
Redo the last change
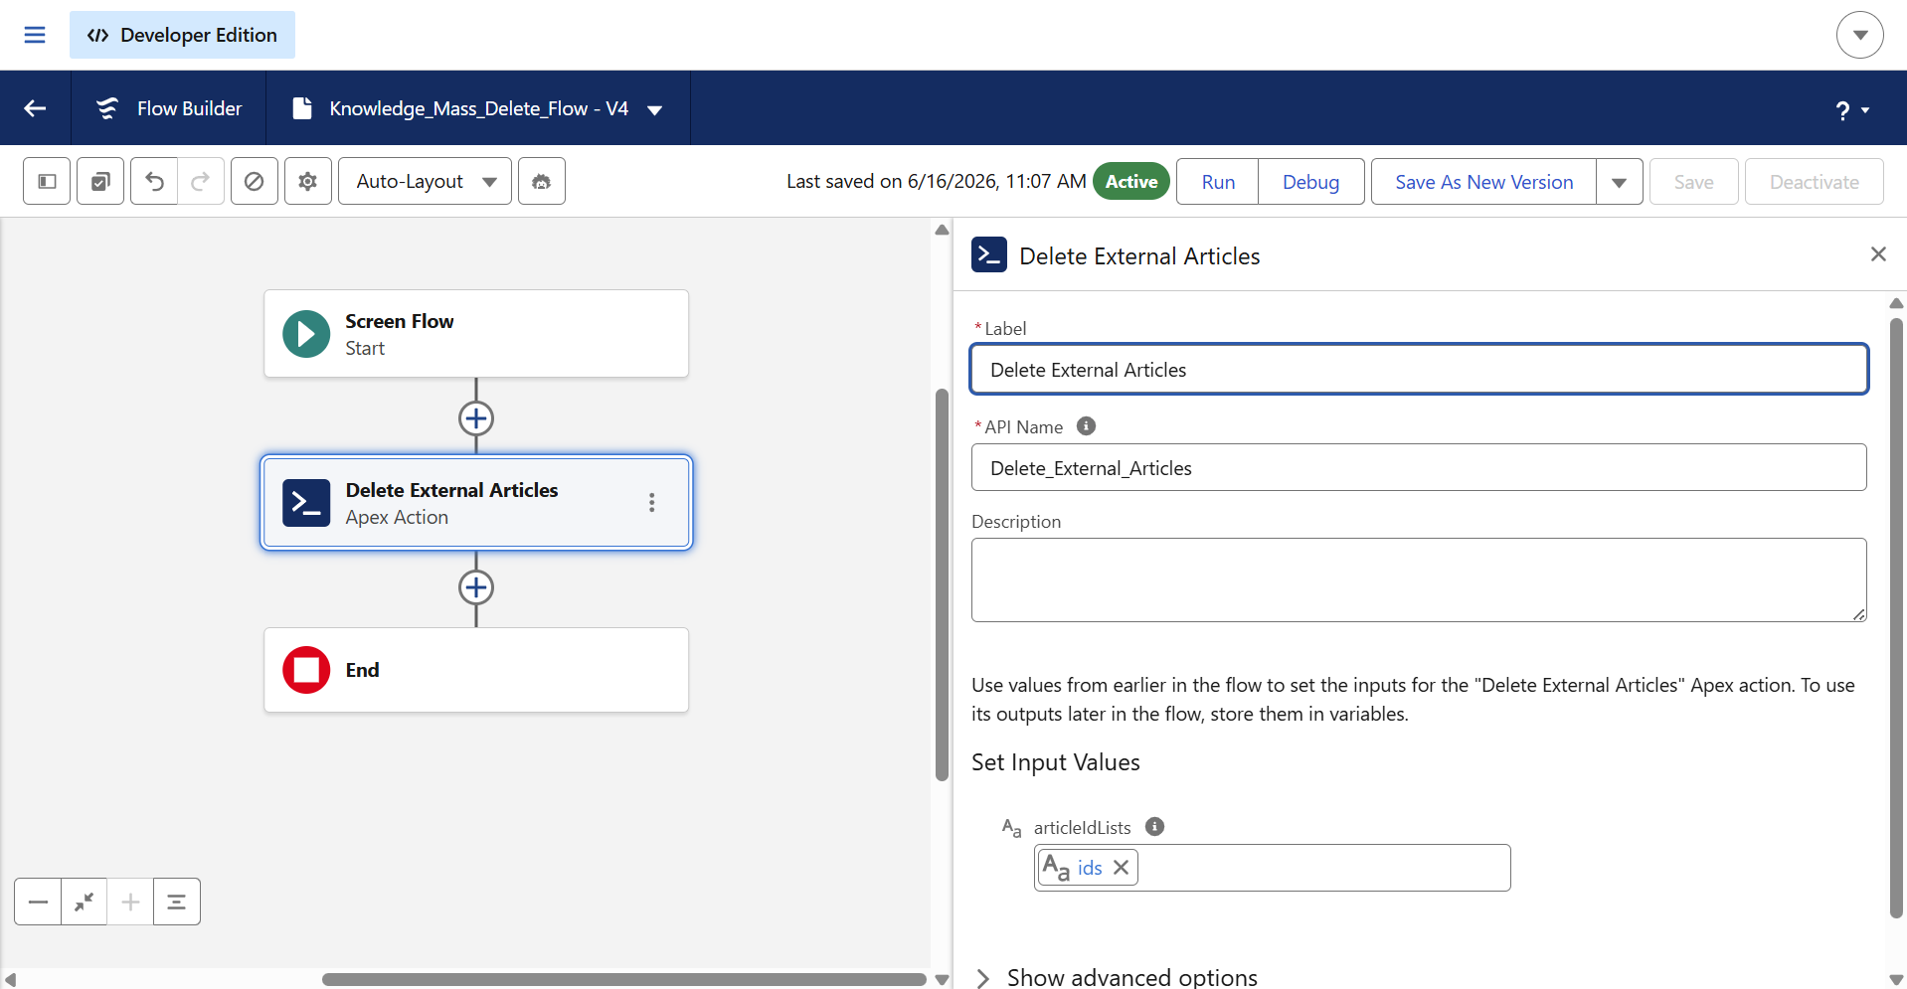pyautogui.click(x=201, y=181)
